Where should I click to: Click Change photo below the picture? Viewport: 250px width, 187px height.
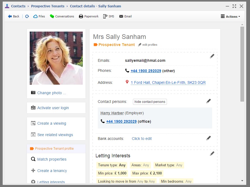tap(51, 93)
